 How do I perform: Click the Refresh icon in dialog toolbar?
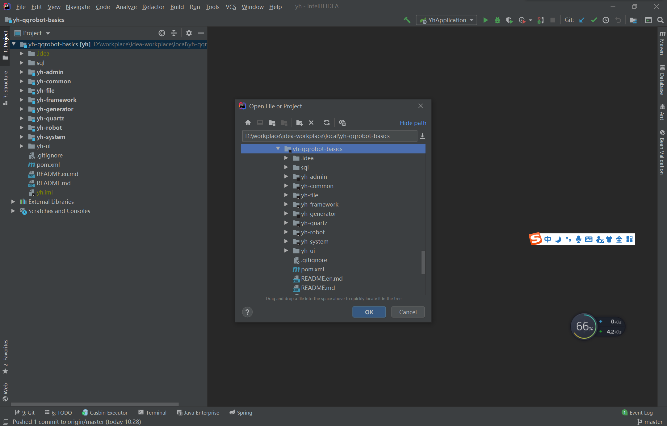[x=326, y=123]
